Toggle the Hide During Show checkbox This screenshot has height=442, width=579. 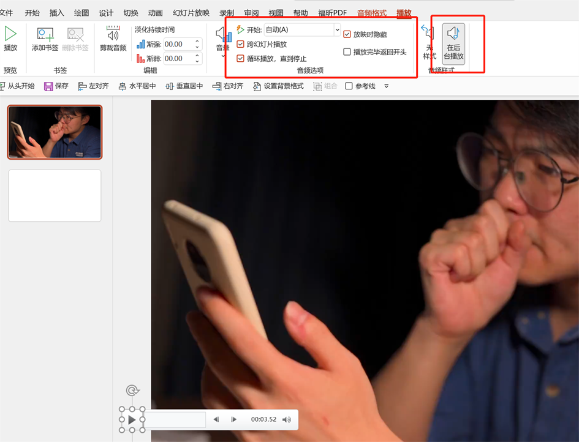(x=347, y=34)
